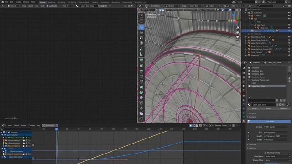Activate the Move tool in viewport
Viewport: 292px width, 164px height.
click(141, 27)
